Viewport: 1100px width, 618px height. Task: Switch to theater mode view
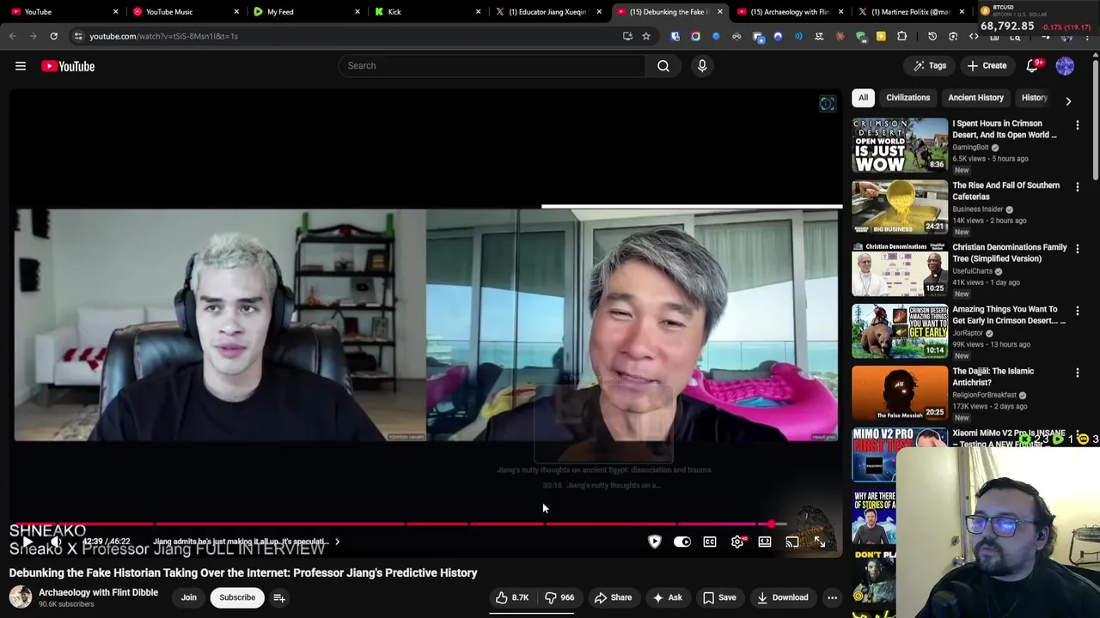[765, 542]
